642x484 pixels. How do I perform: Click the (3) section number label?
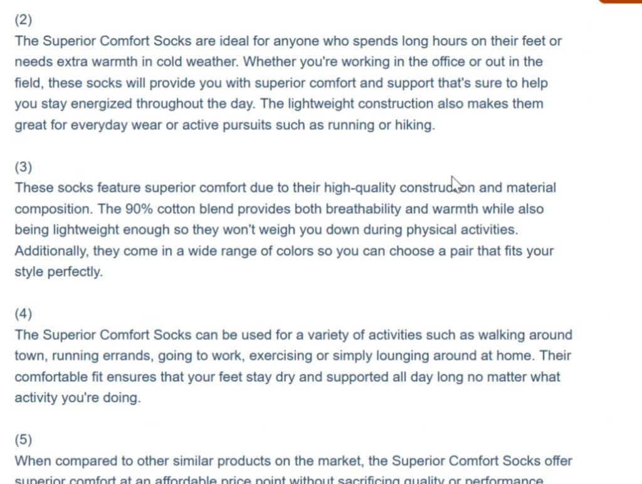tap(23, 167)
